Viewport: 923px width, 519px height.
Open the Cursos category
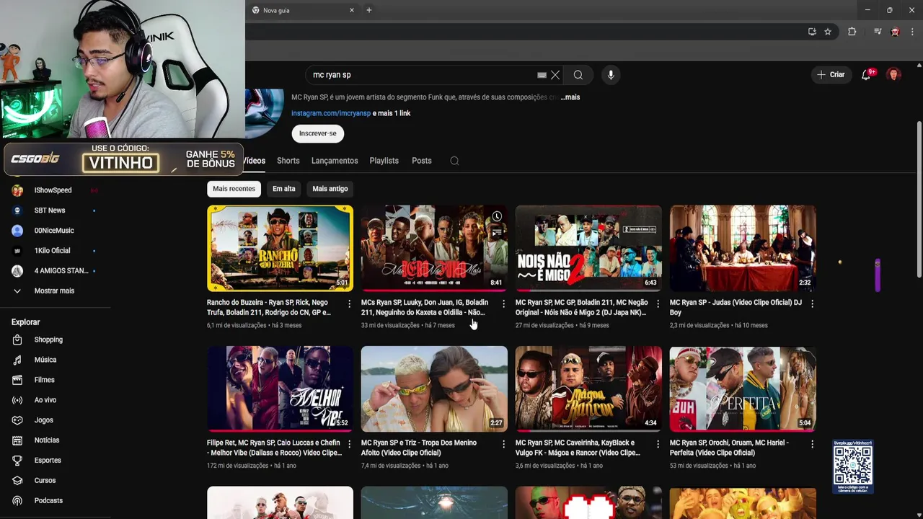[x=45, y=481]
